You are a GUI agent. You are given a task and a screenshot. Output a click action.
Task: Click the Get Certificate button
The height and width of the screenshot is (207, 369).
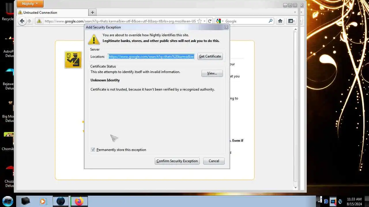coord(210,56)
